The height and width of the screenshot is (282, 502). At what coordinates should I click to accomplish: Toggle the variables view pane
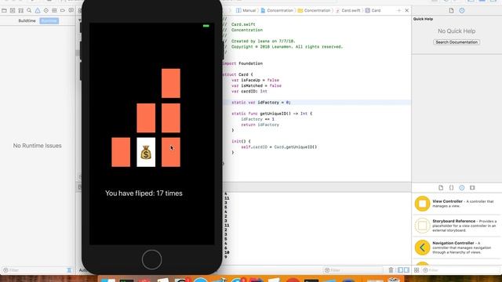pyautogui.click(x=401, y=270)
